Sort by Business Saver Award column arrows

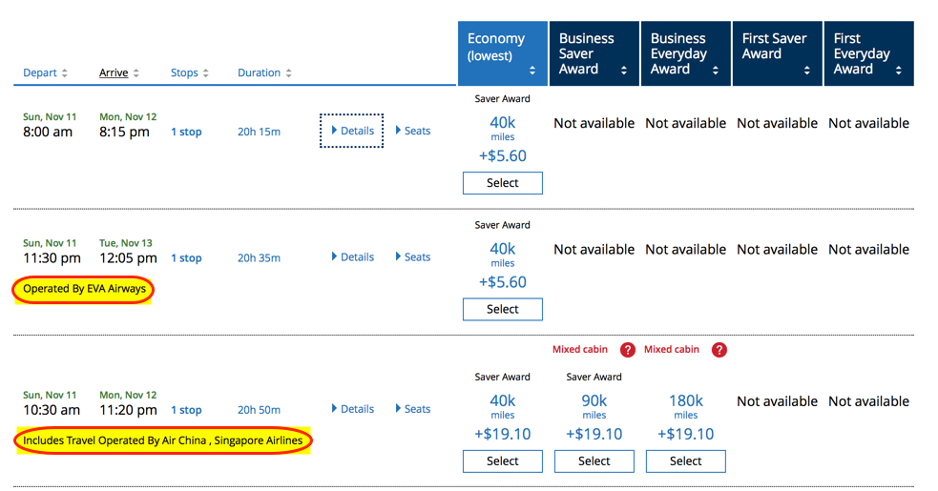(624, 71)
